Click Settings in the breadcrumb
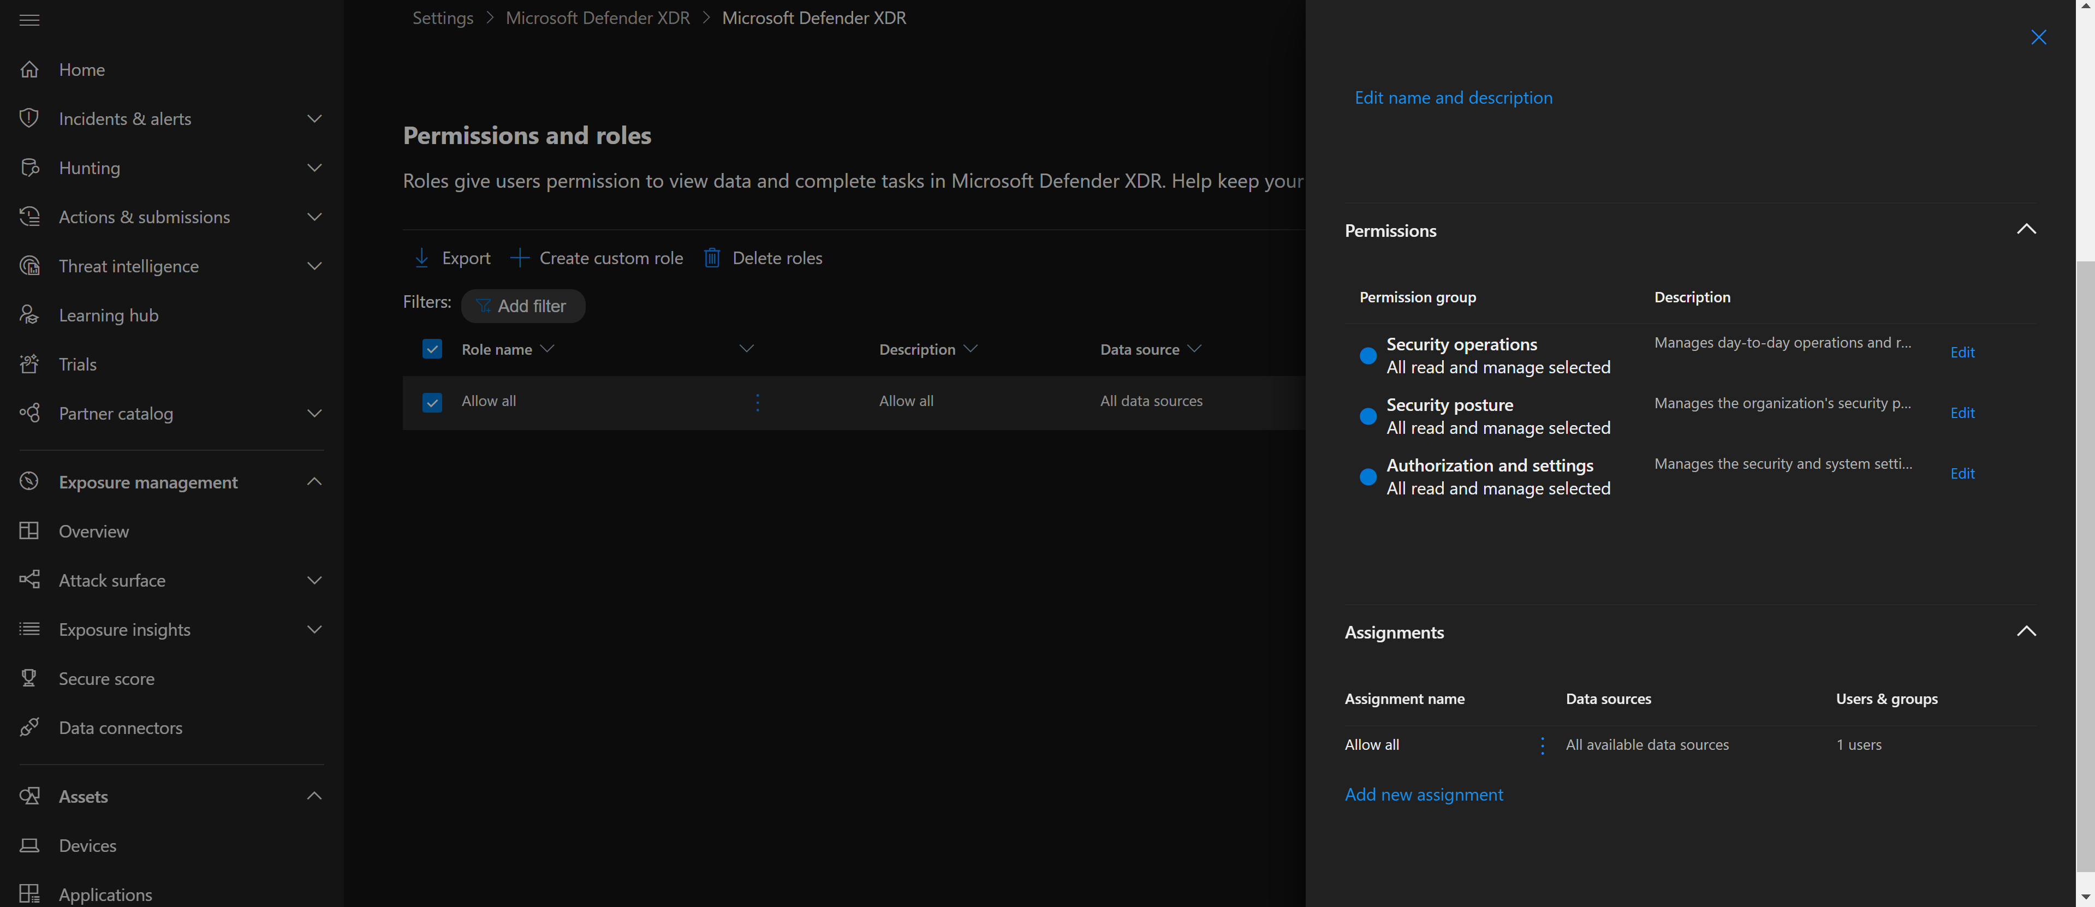 [x=443, y=19]
